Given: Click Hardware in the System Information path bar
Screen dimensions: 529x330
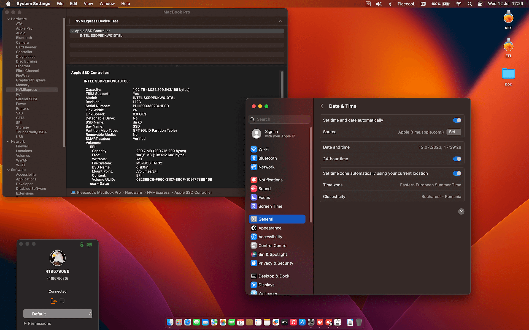Looking at the screenshot, I should [133, 193].
